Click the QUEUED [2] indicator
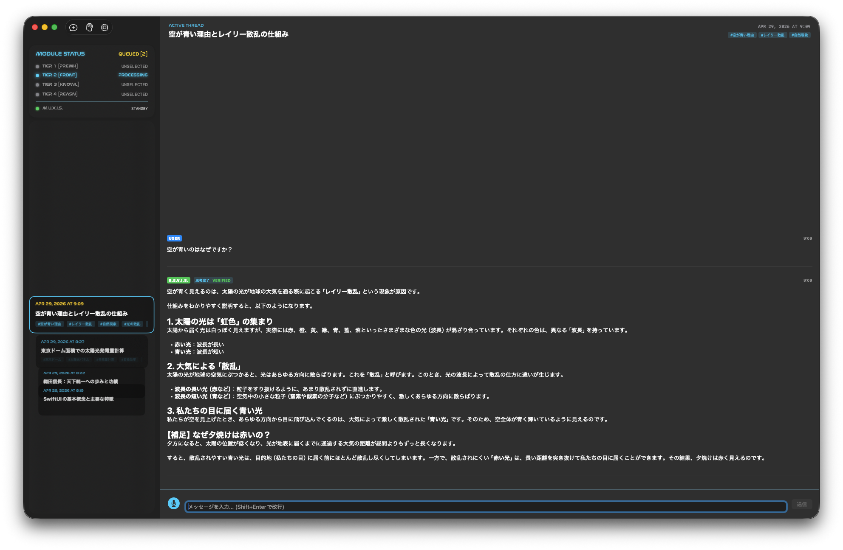Screen dimensions: 843x550 133,54
